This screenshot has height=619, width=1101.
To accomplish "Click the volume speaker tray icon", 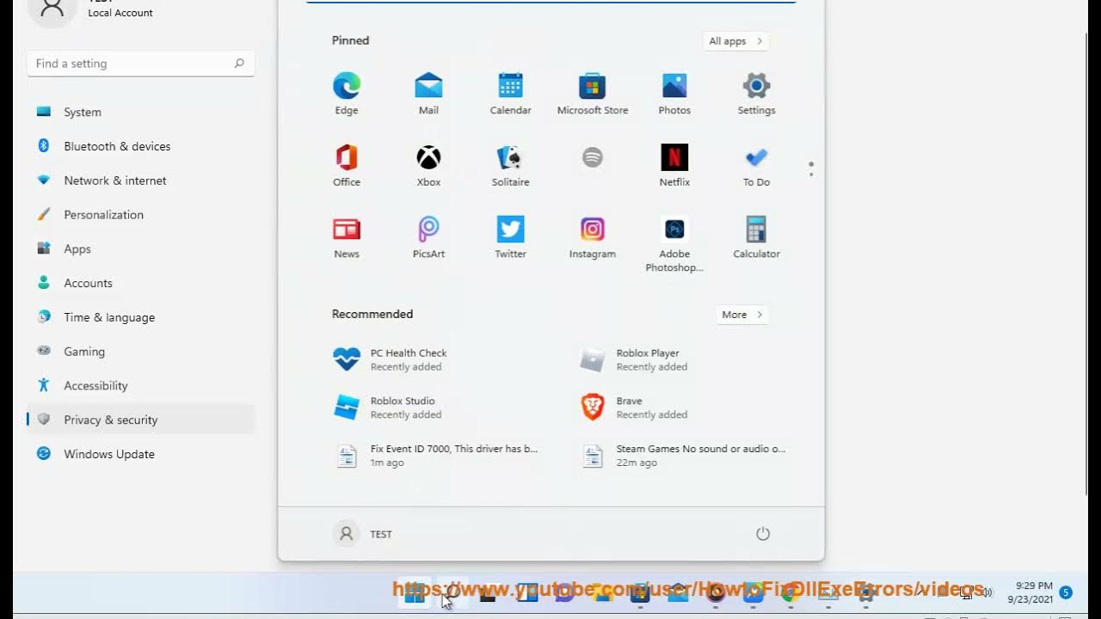I will pyautogui.click(x=987, y=592).
